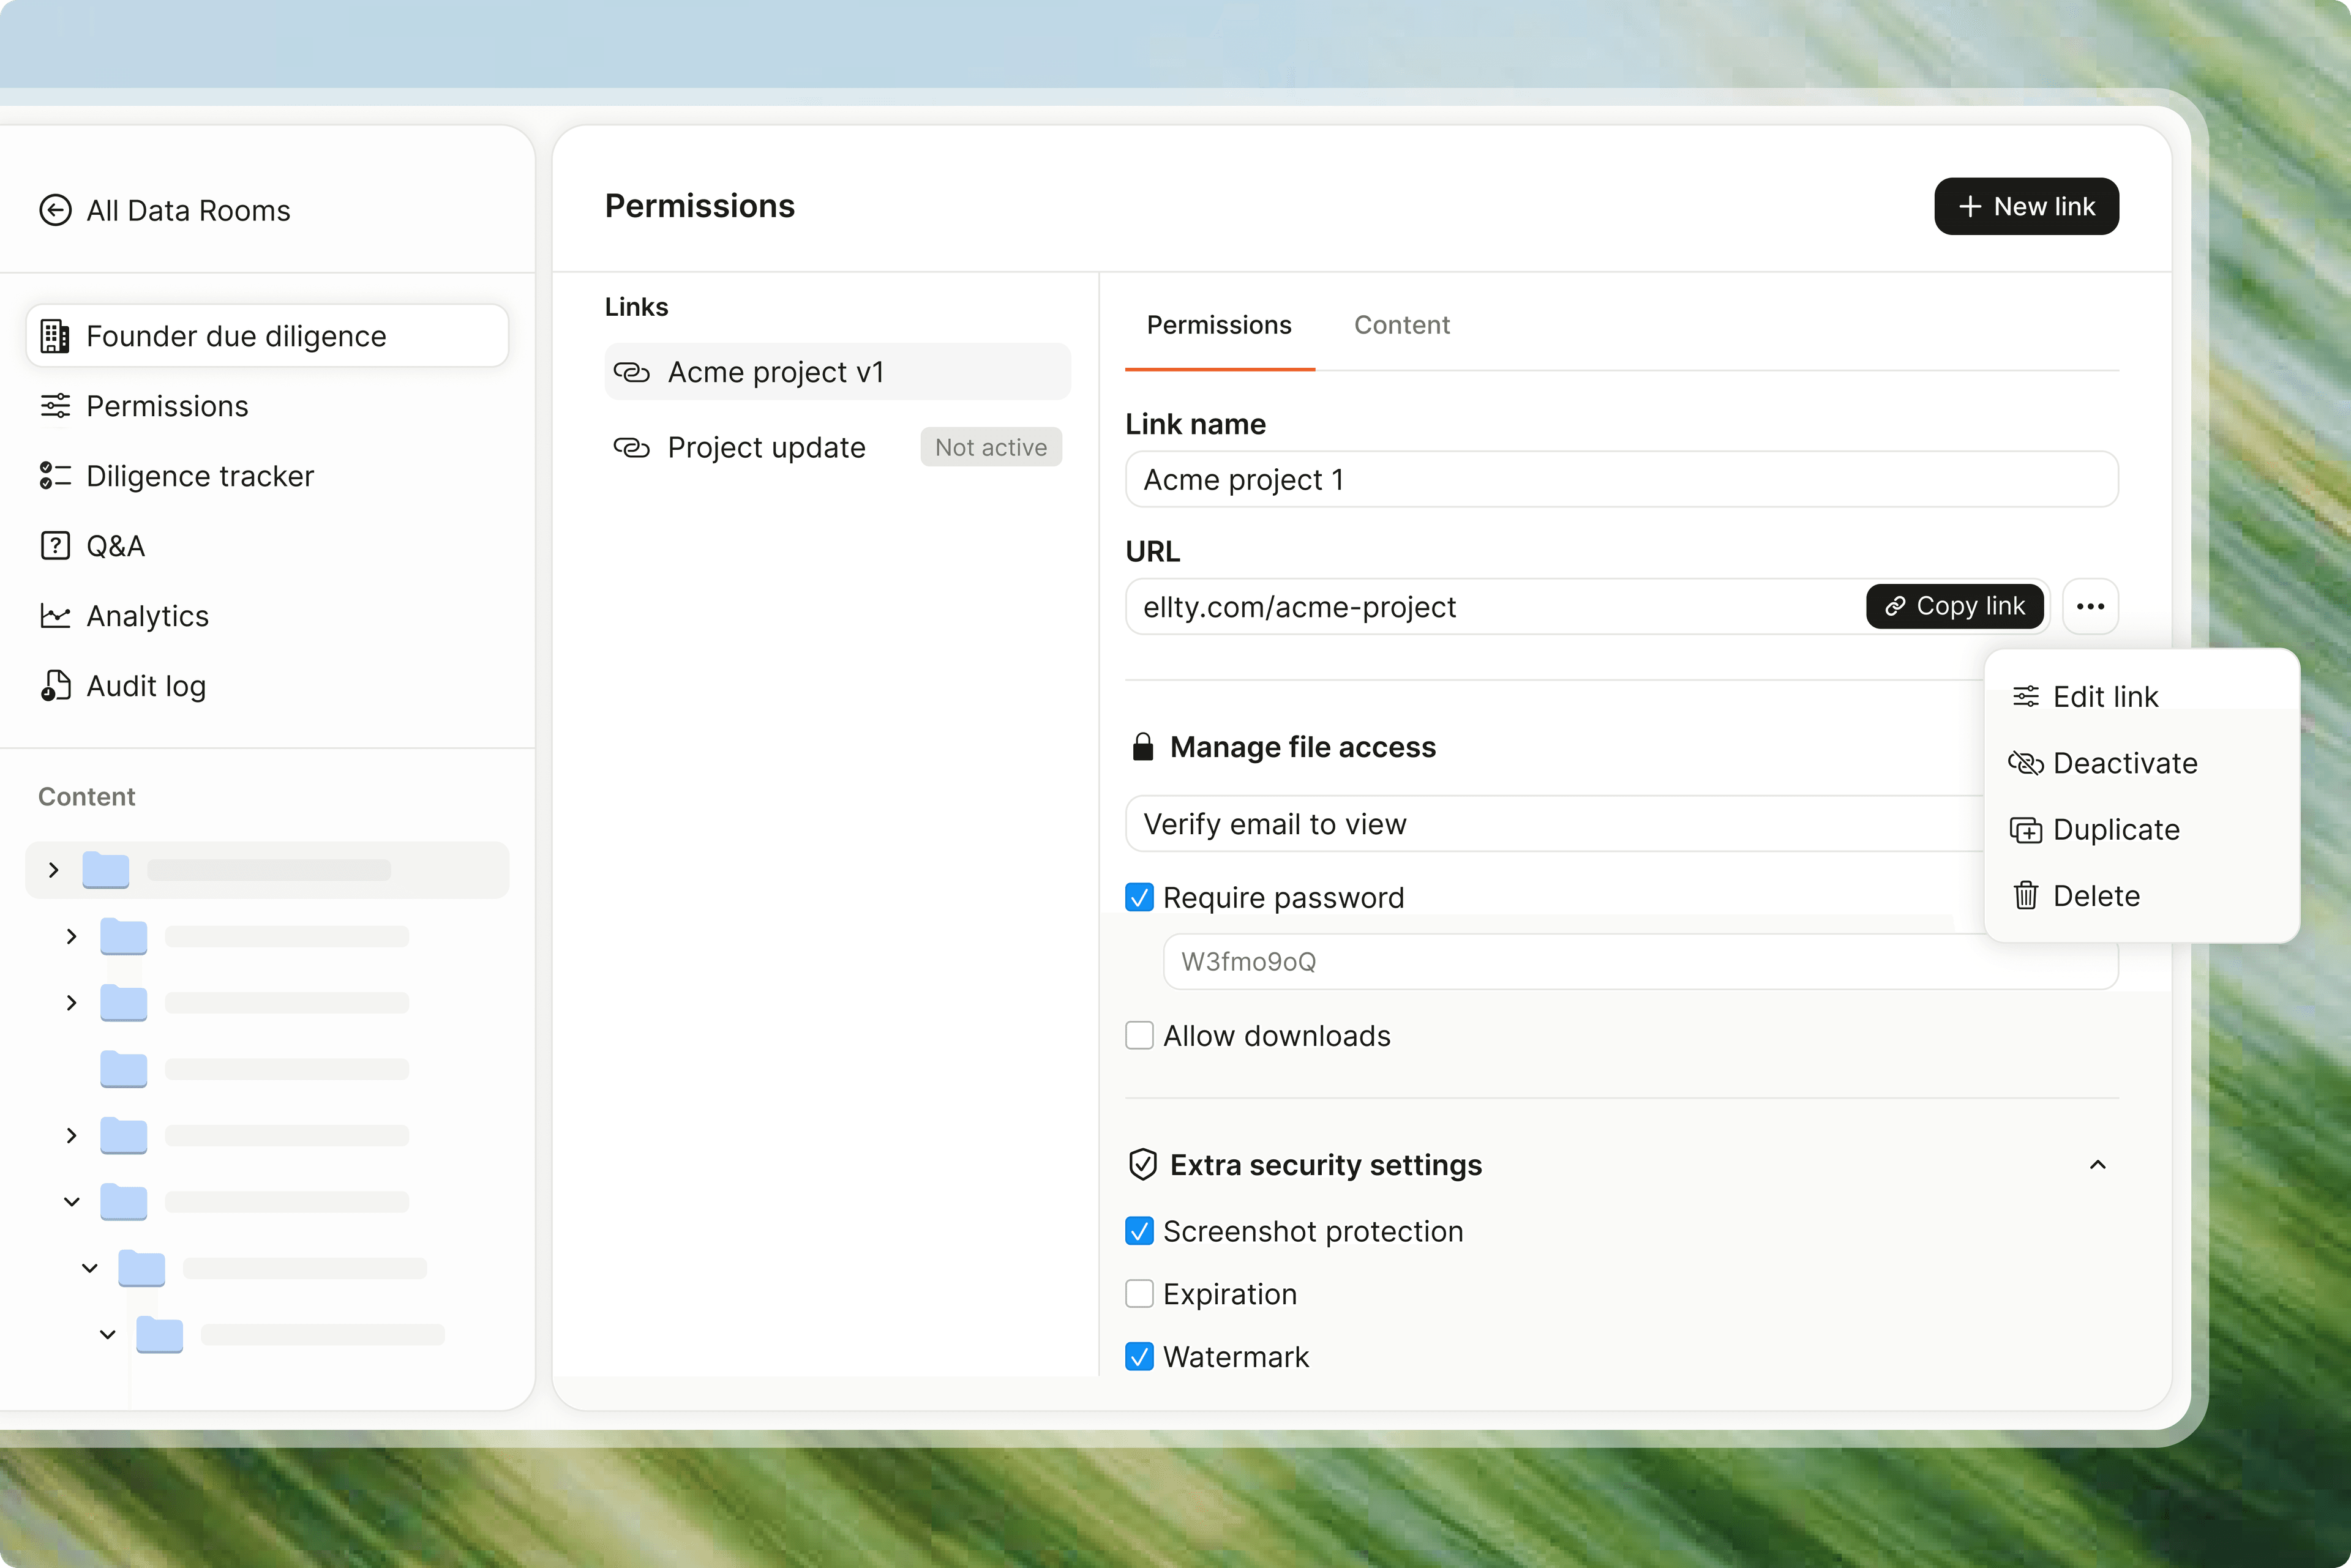
Task: Select the Project update link
Action: click(767, 447)
